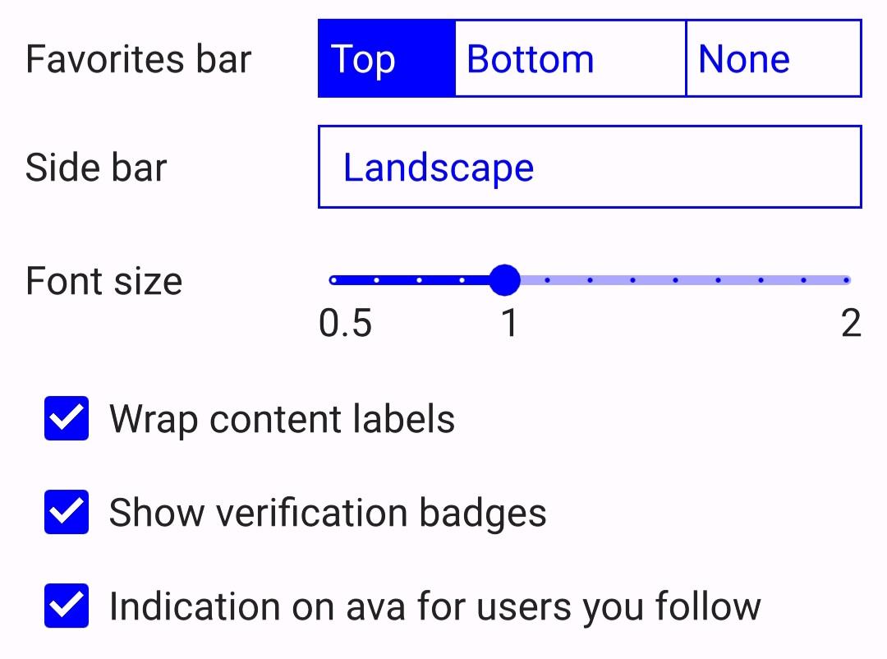Disable the Show verification badges checkbox
Screen dimensions: 887x659
(67, 513)
